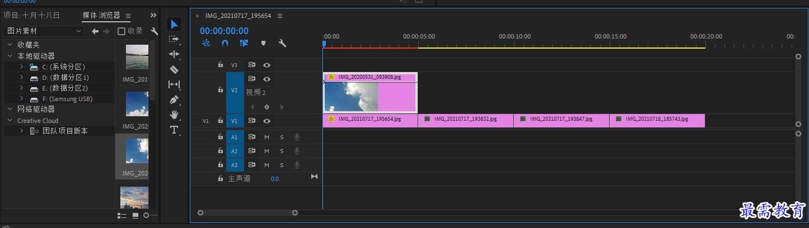Enable voice-over record on A2

297,151
